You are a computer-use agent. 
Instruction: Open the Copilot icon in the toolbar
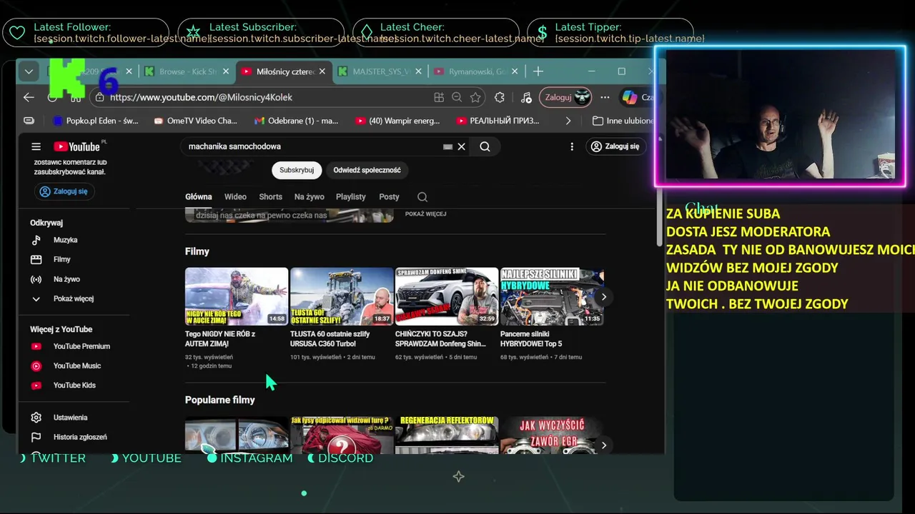click(629, 97)
